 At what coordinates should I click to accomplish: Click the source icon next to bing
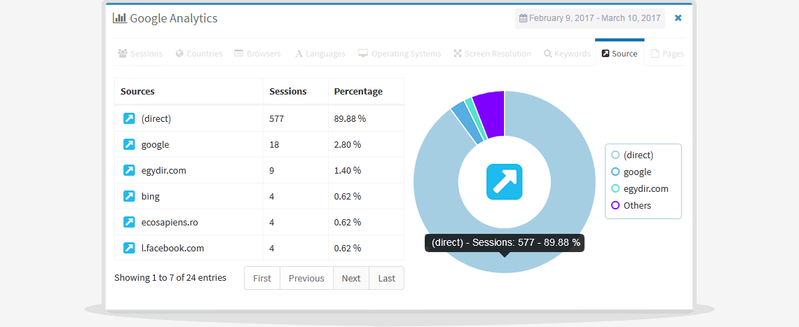pyautogui.click(x=129, y=196)
